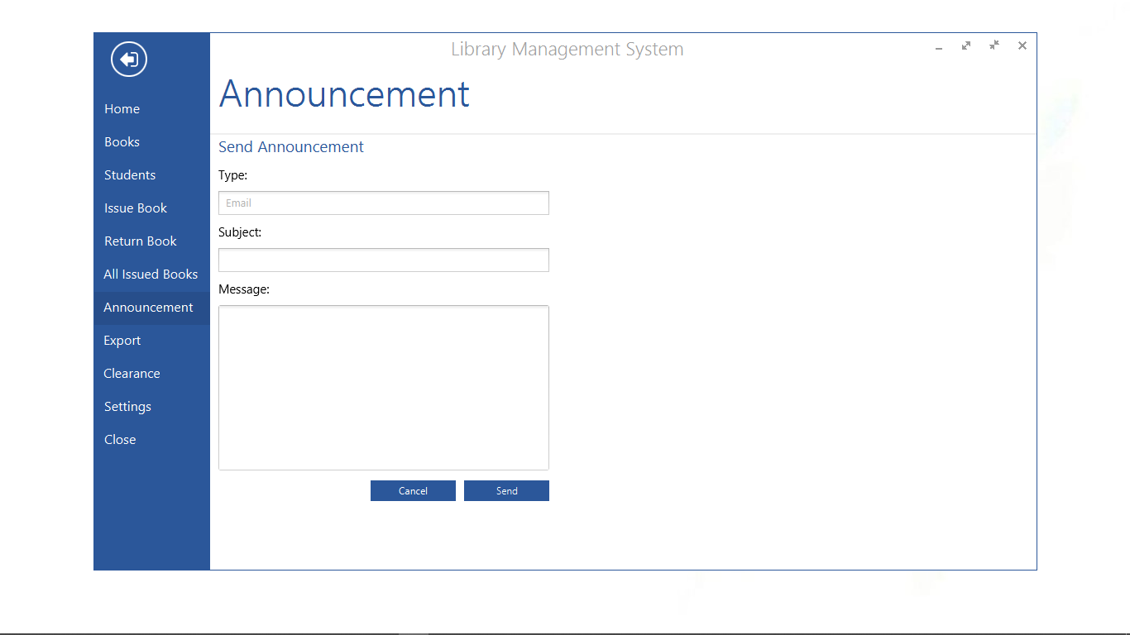Restore window size with the inward arrows icon
1130x635 pixels.
click(994, 46)
